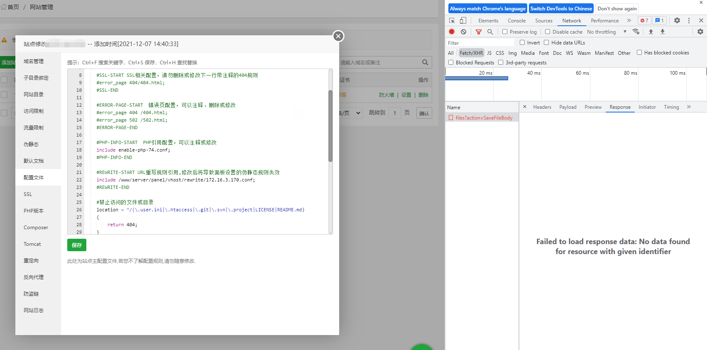Viewport: 707px width, 350px height.
Task: Click Don't show again
Action: coord(617,8)
